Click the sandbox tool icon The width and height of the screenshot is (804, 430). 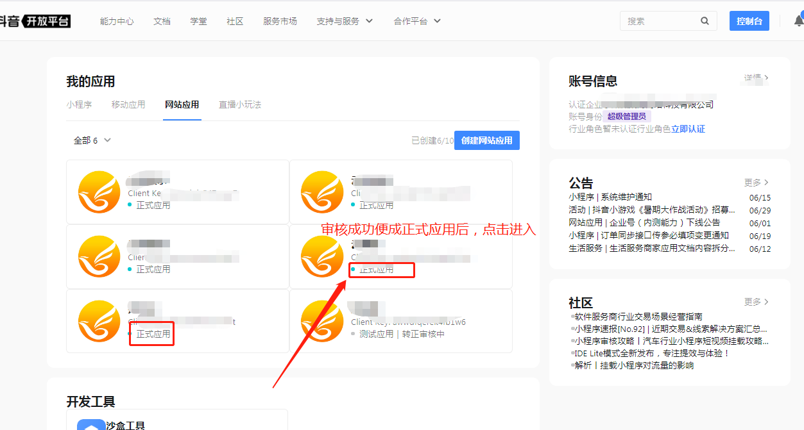click(91, 426)
